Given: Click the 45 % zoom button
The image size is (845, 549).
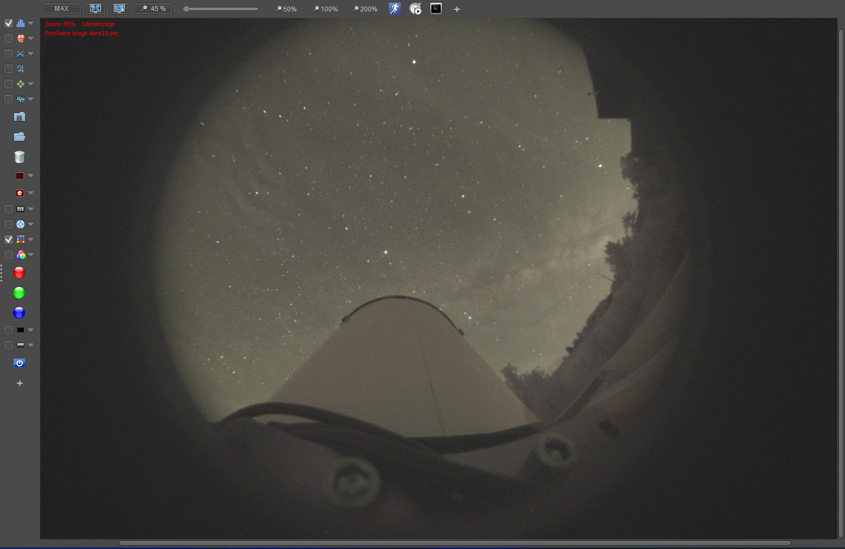Looking at the screenshot, I should [x=153, y=9].
